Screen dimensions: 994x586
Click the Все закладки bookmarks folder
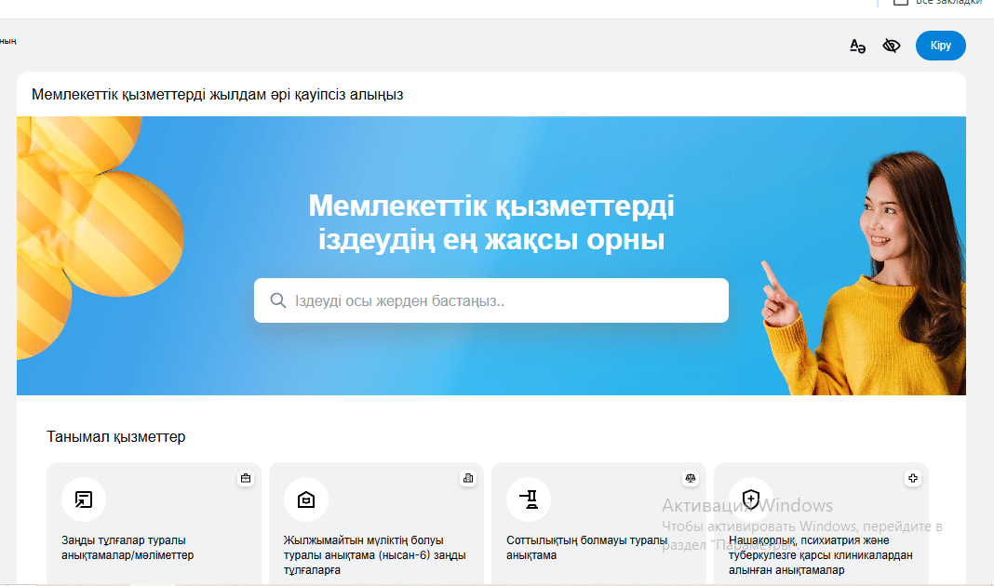[938, 3]
